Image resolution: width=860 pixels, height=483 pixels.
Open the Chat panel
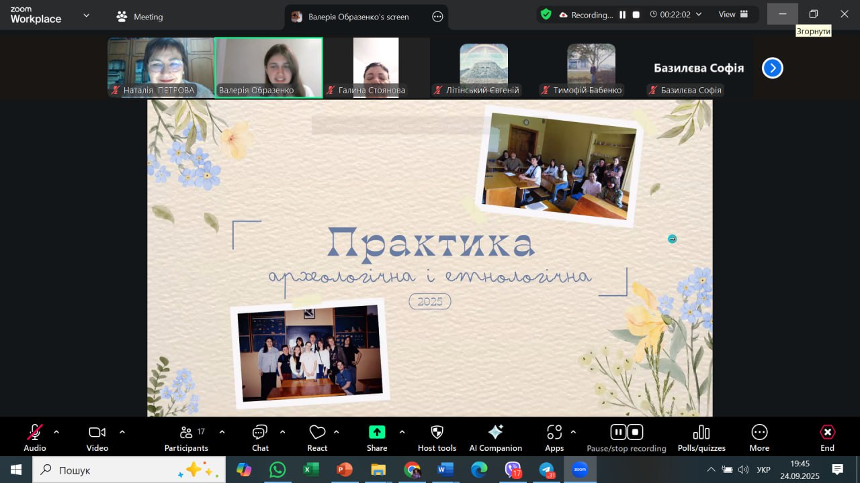point(260,437)
